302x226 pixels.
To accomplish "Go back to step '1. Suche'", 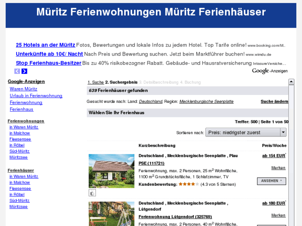I will (96, 83).
